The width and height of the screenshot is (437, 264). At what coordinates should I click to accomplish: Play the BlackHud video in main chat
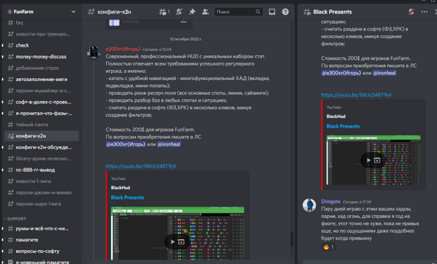173,242
